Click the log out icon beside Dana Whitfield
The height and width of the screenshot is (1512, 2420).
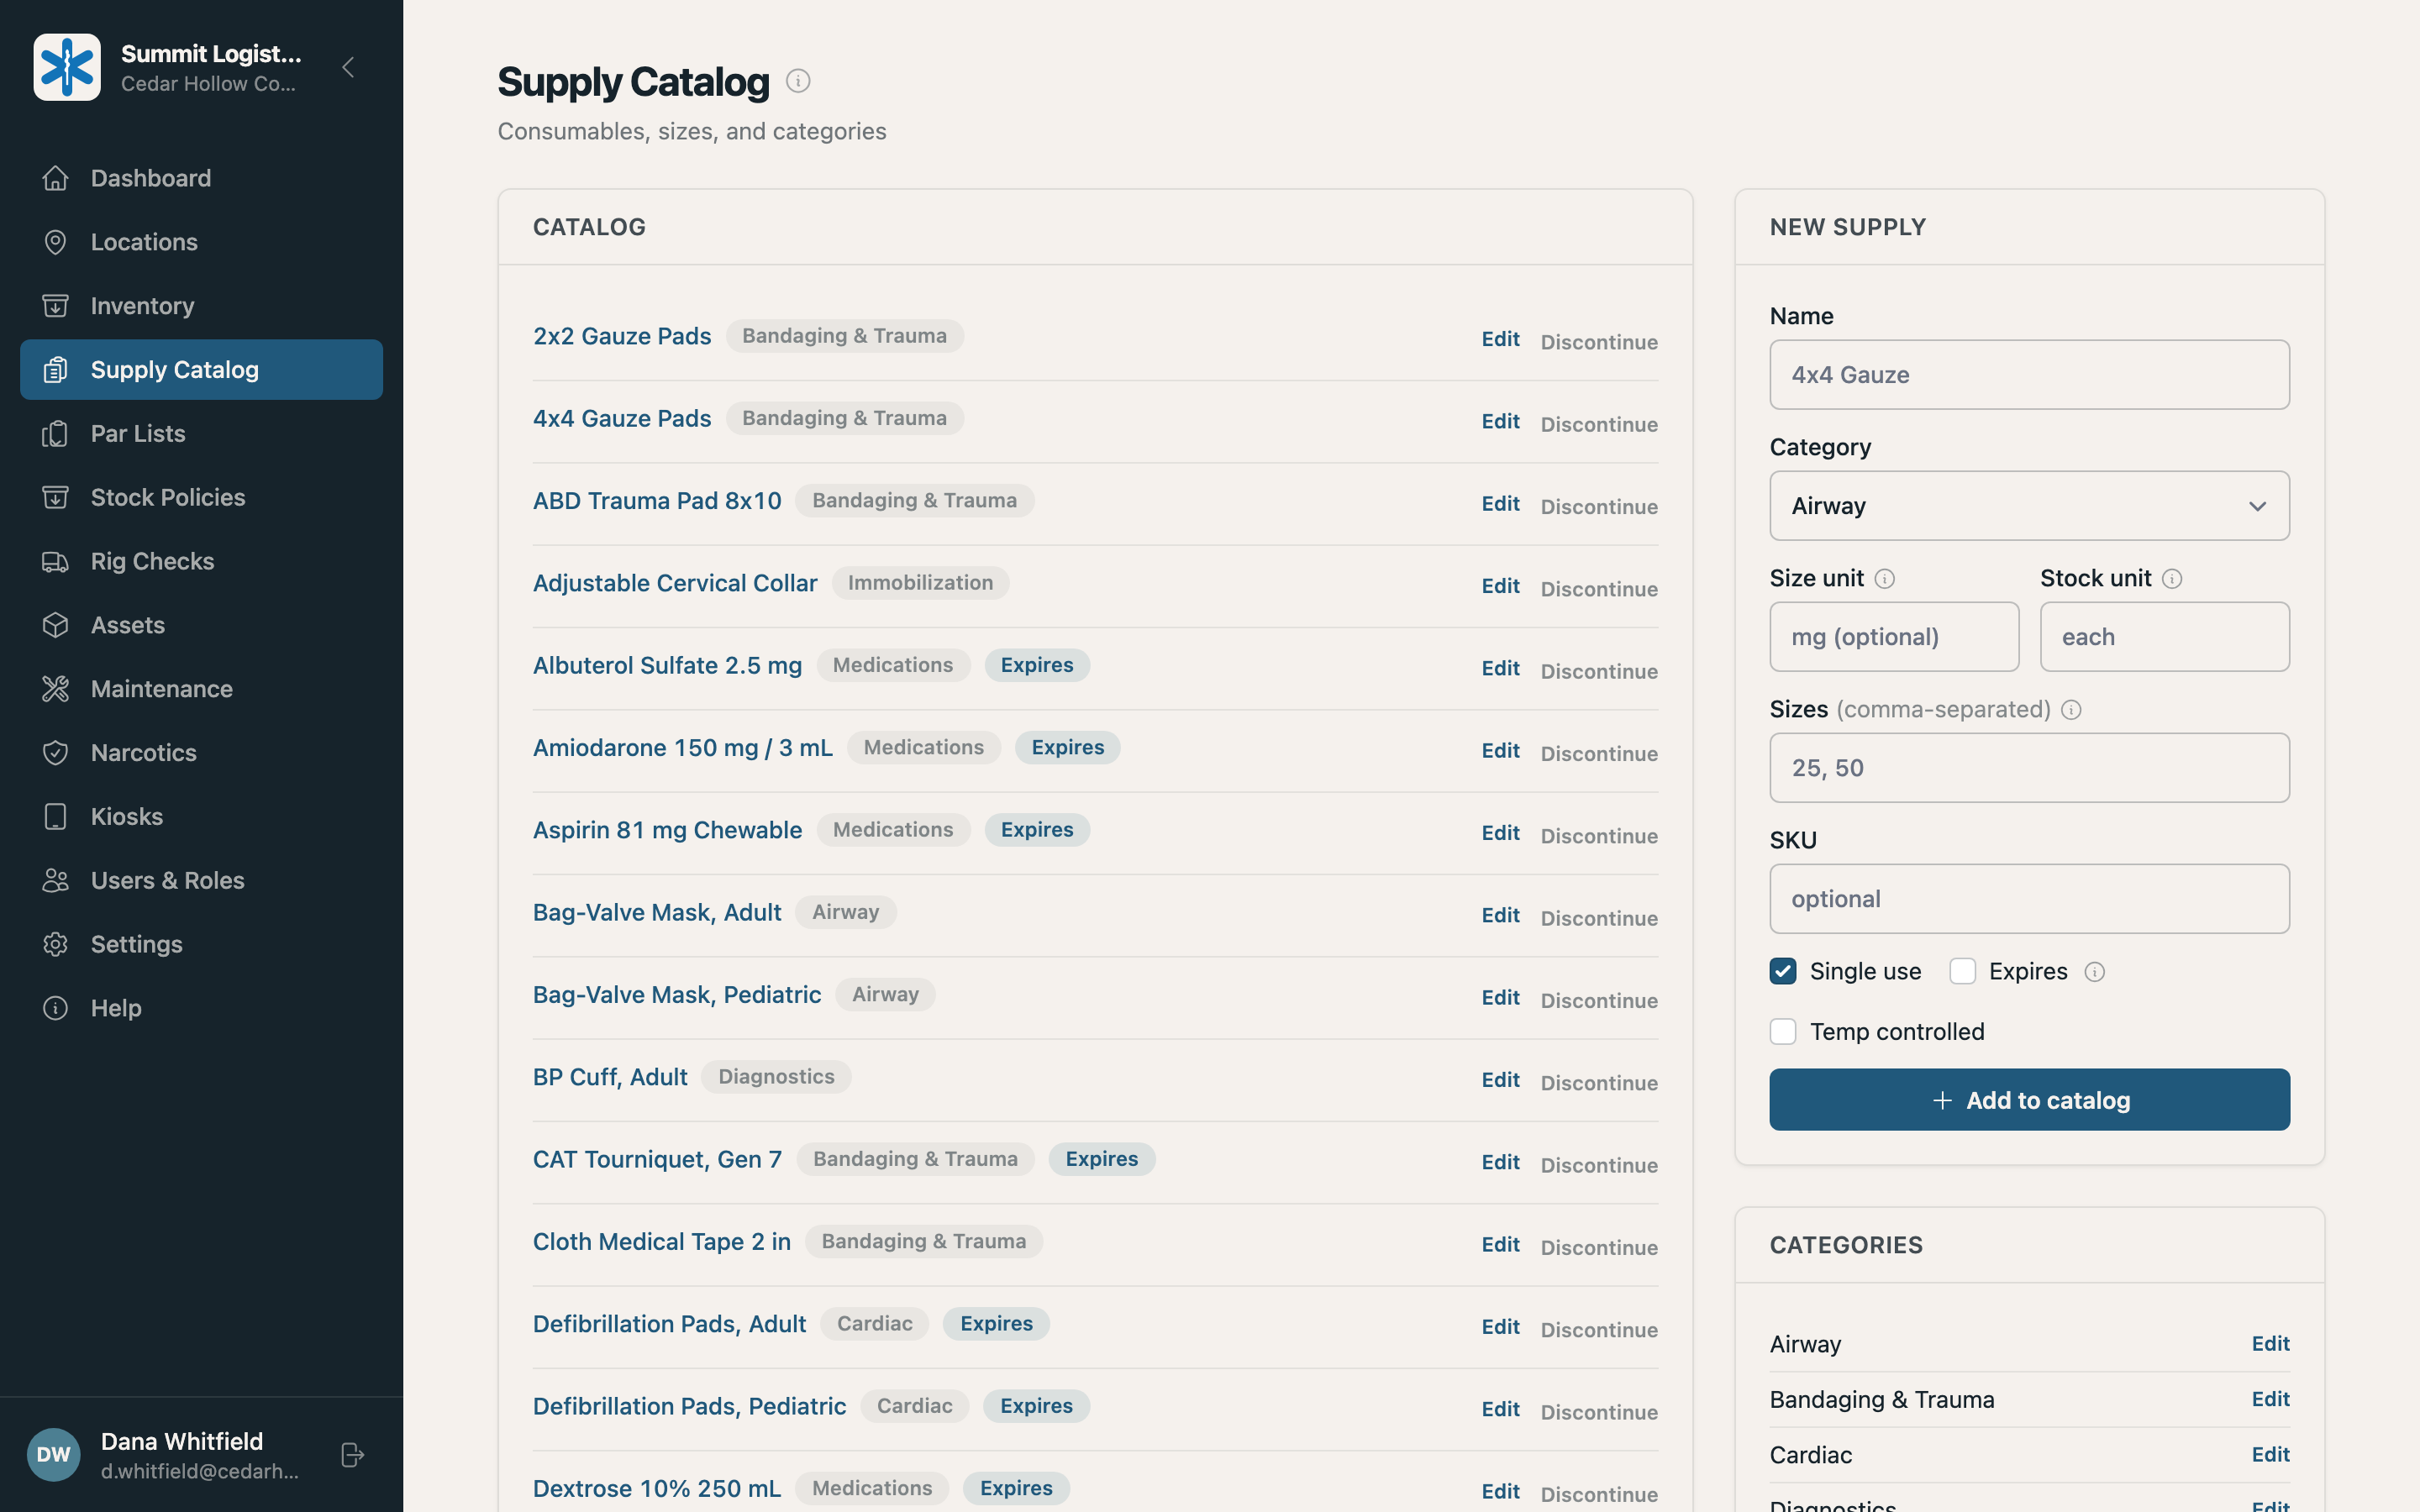click(x=352, y=1454)
